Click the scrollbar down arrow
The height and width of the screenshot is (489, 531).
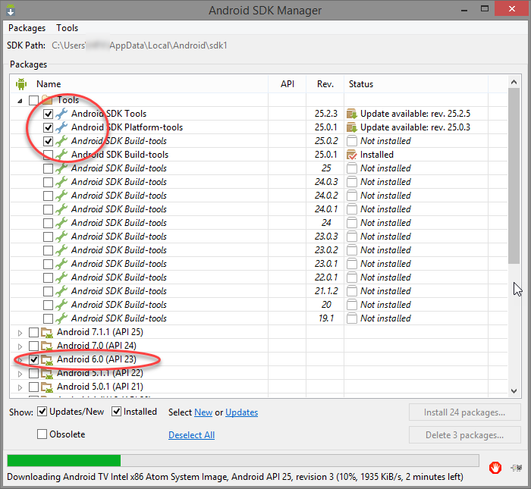[x=514, y=391]
